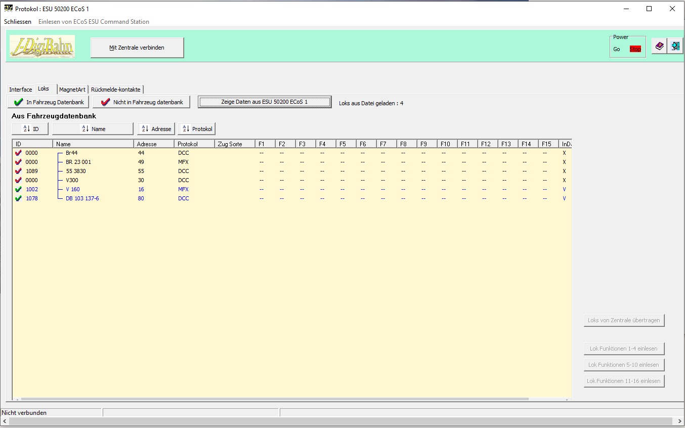685x428 pixels.
Task: Select the Loks tab
Action: pyautogui.click(x=44, y=89)
